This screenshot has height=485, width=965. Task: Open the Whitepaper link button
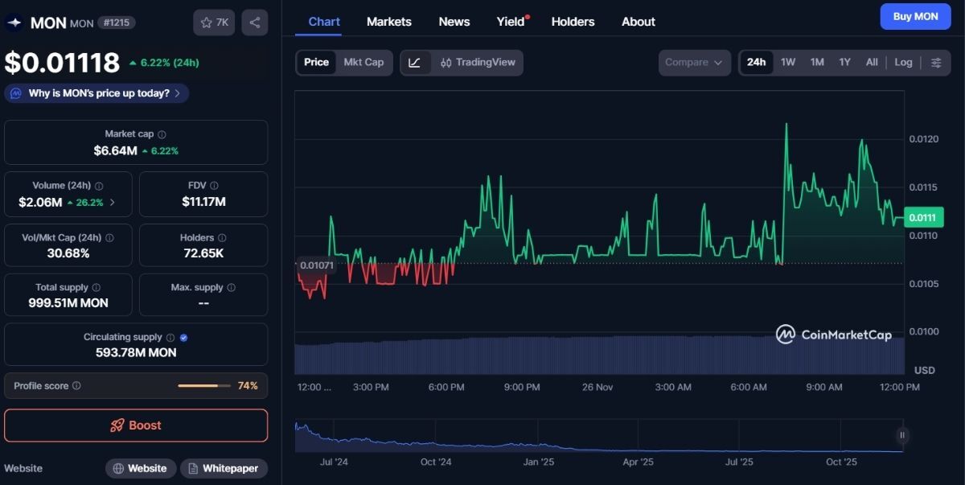tap(224, 468)
